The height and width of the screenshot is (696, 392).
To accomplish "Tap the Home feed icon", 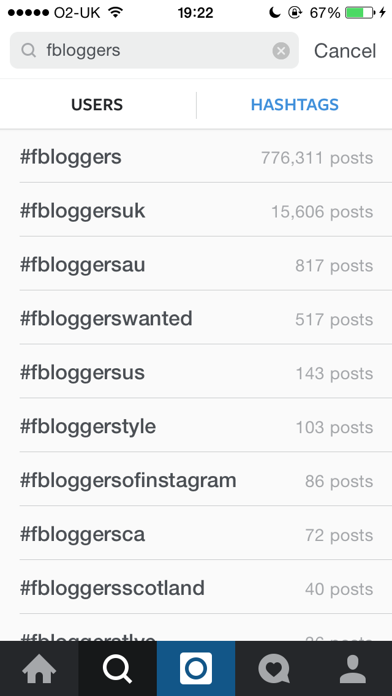I will 39,668.
